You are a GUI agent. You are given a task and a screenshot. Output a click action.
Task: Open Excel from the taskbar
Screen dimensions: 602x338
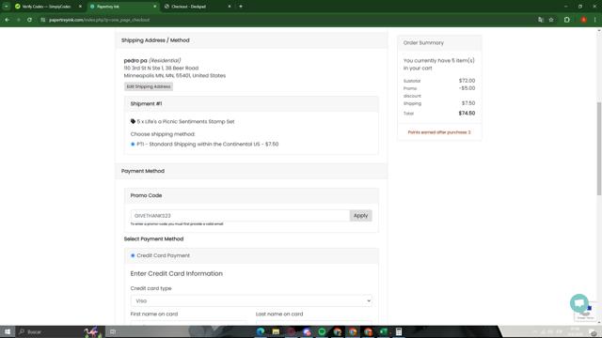[384, 331]
